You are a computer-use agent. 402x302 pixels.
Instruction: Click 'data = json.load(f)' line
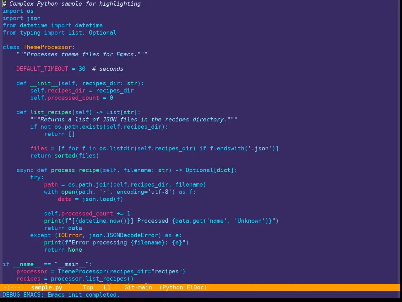pos(90,199)
